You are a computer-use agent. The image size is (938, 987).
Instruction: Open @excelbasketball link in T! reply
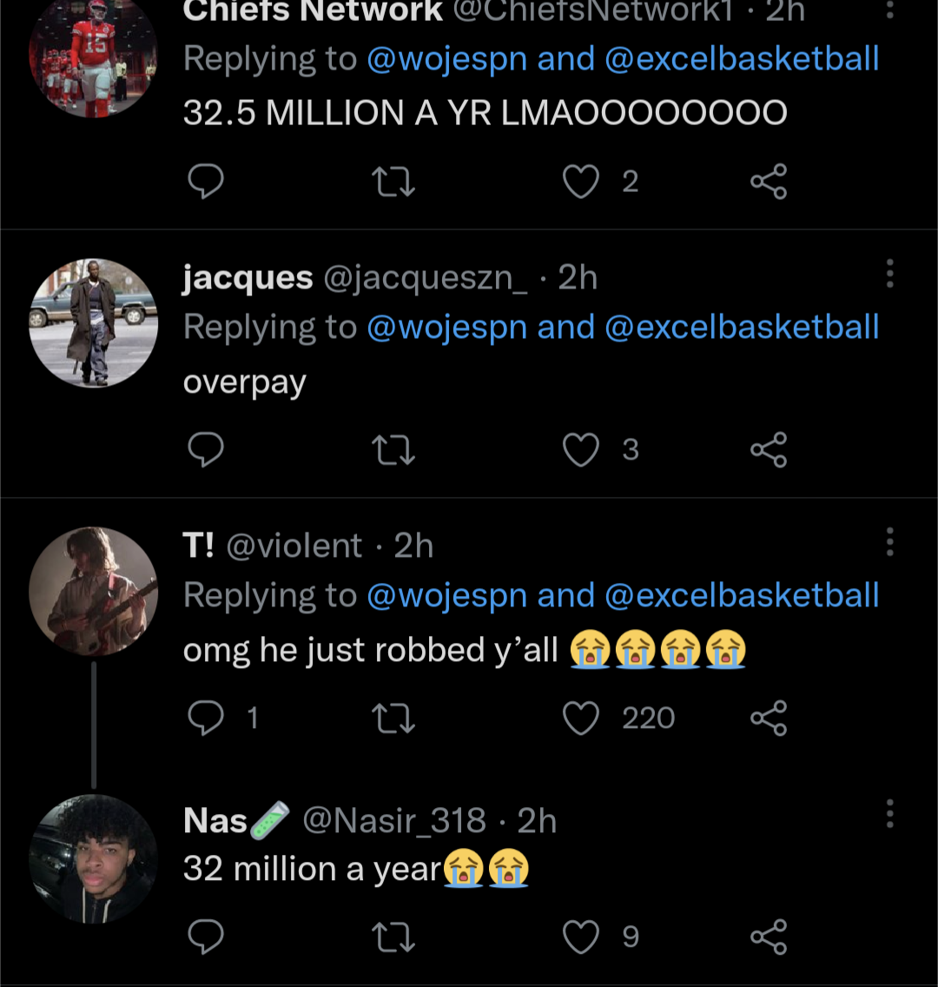(x=741, y=596)
